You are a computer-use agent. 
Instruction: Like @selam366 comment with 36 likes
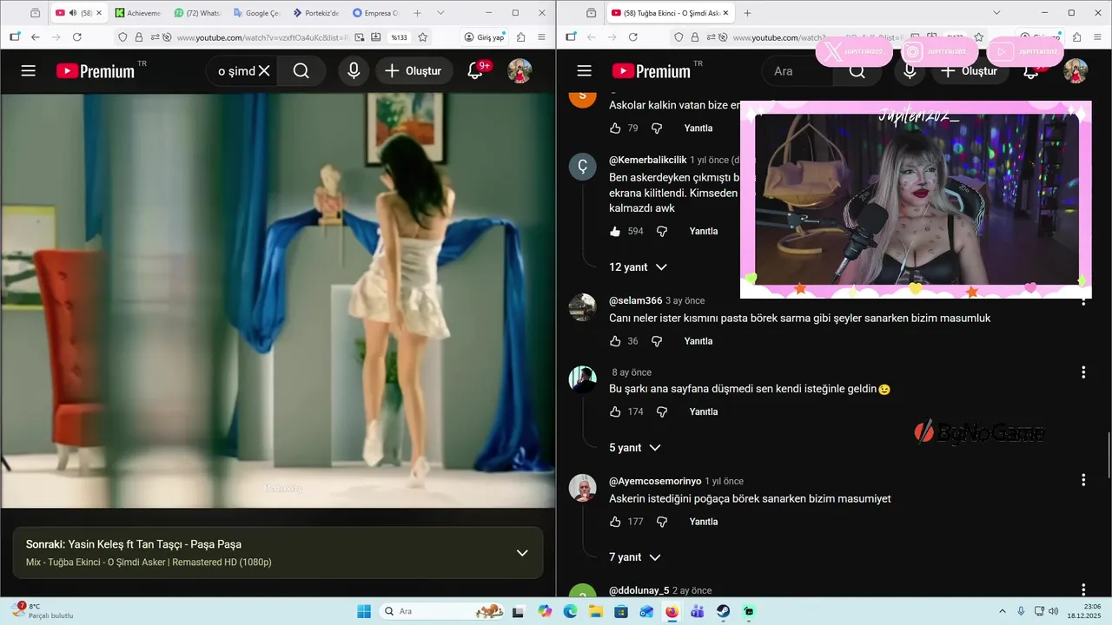[x=615, y=341]
